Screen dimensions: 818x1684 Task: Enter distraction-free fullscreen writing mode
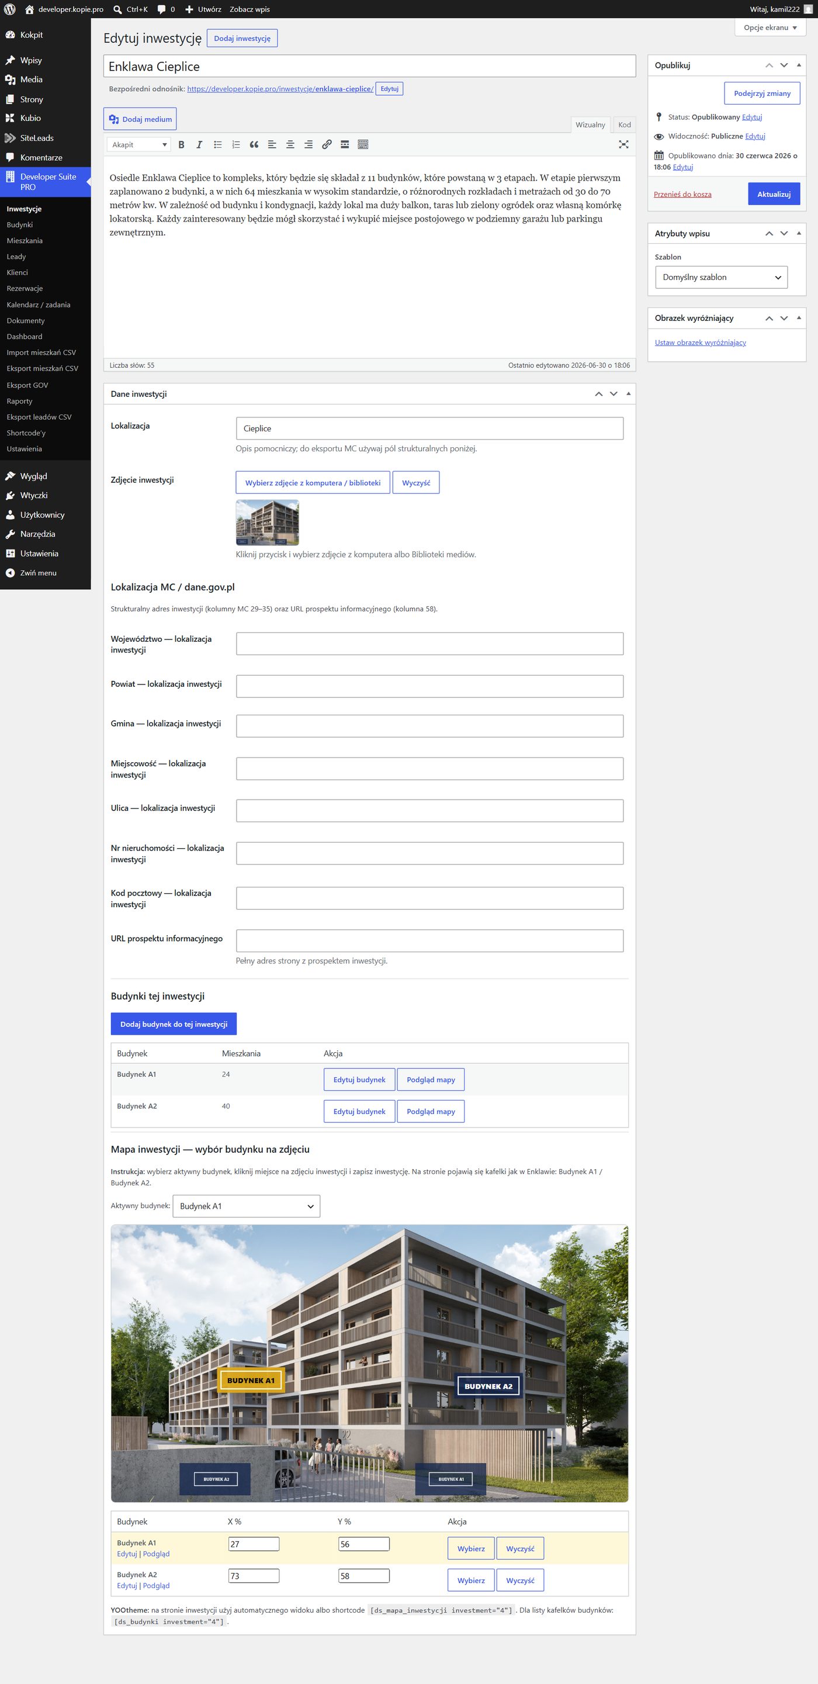[x=623, y=144]
